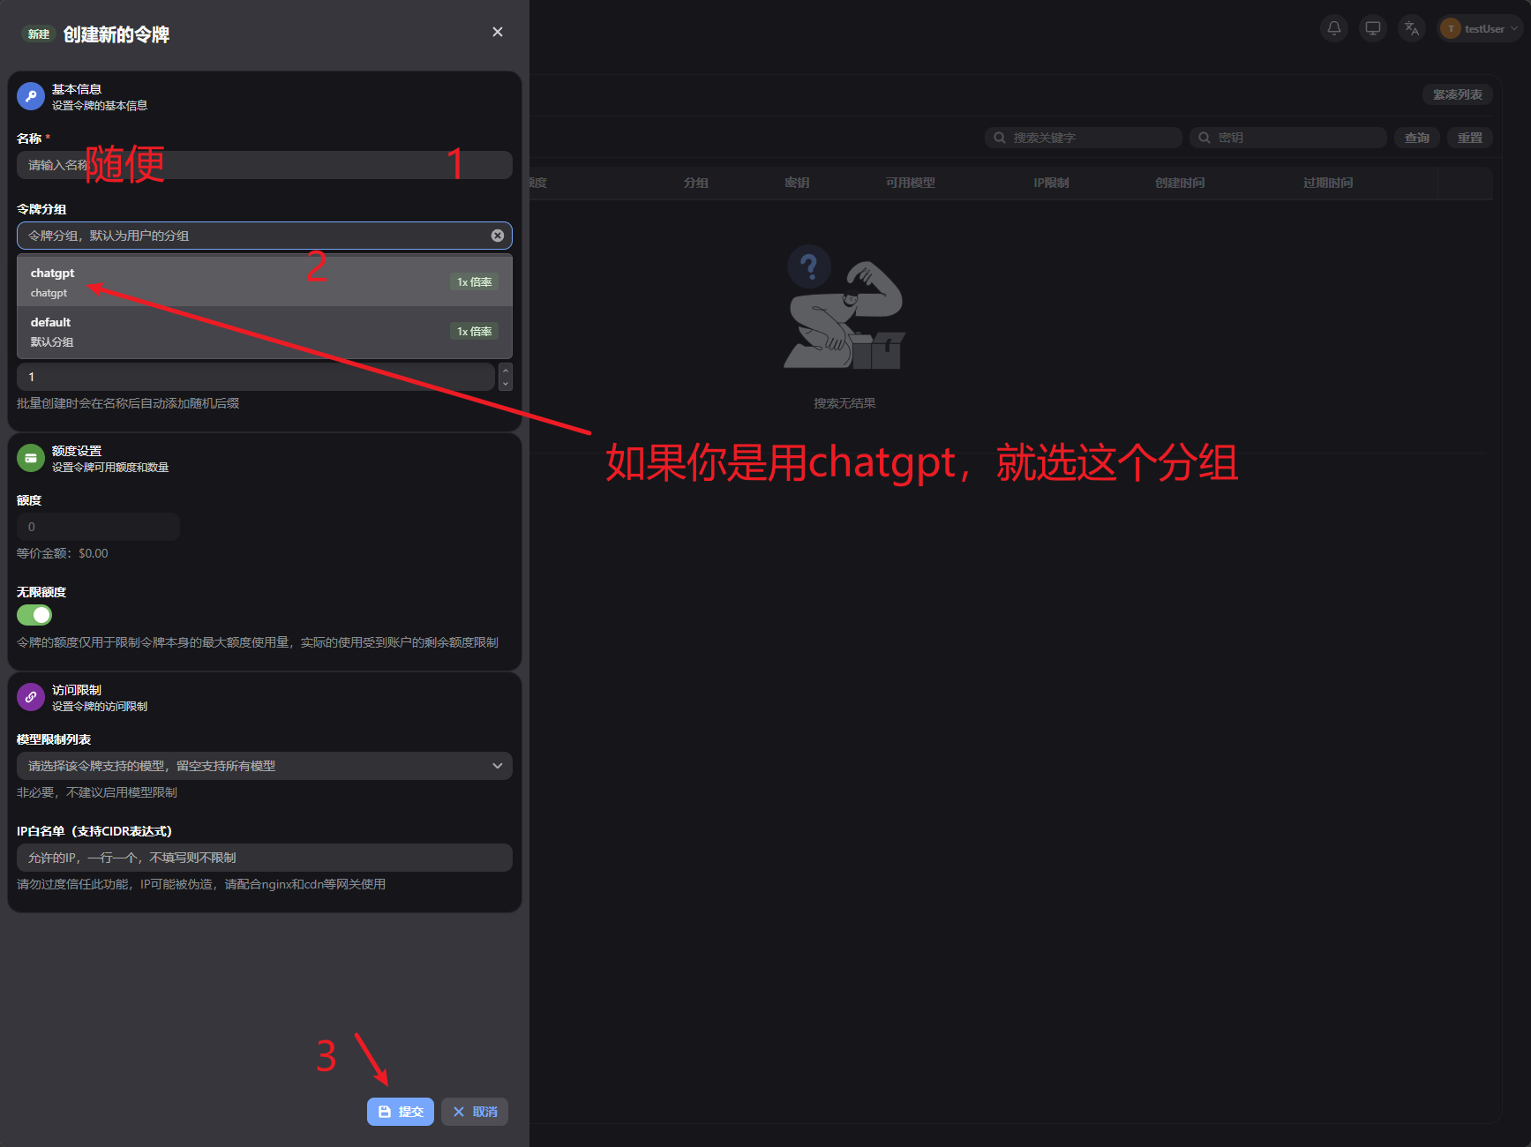Open the language translation icon
Image resolution: width=1531 pixels, height=1147 pixels.
(1411, 28)
